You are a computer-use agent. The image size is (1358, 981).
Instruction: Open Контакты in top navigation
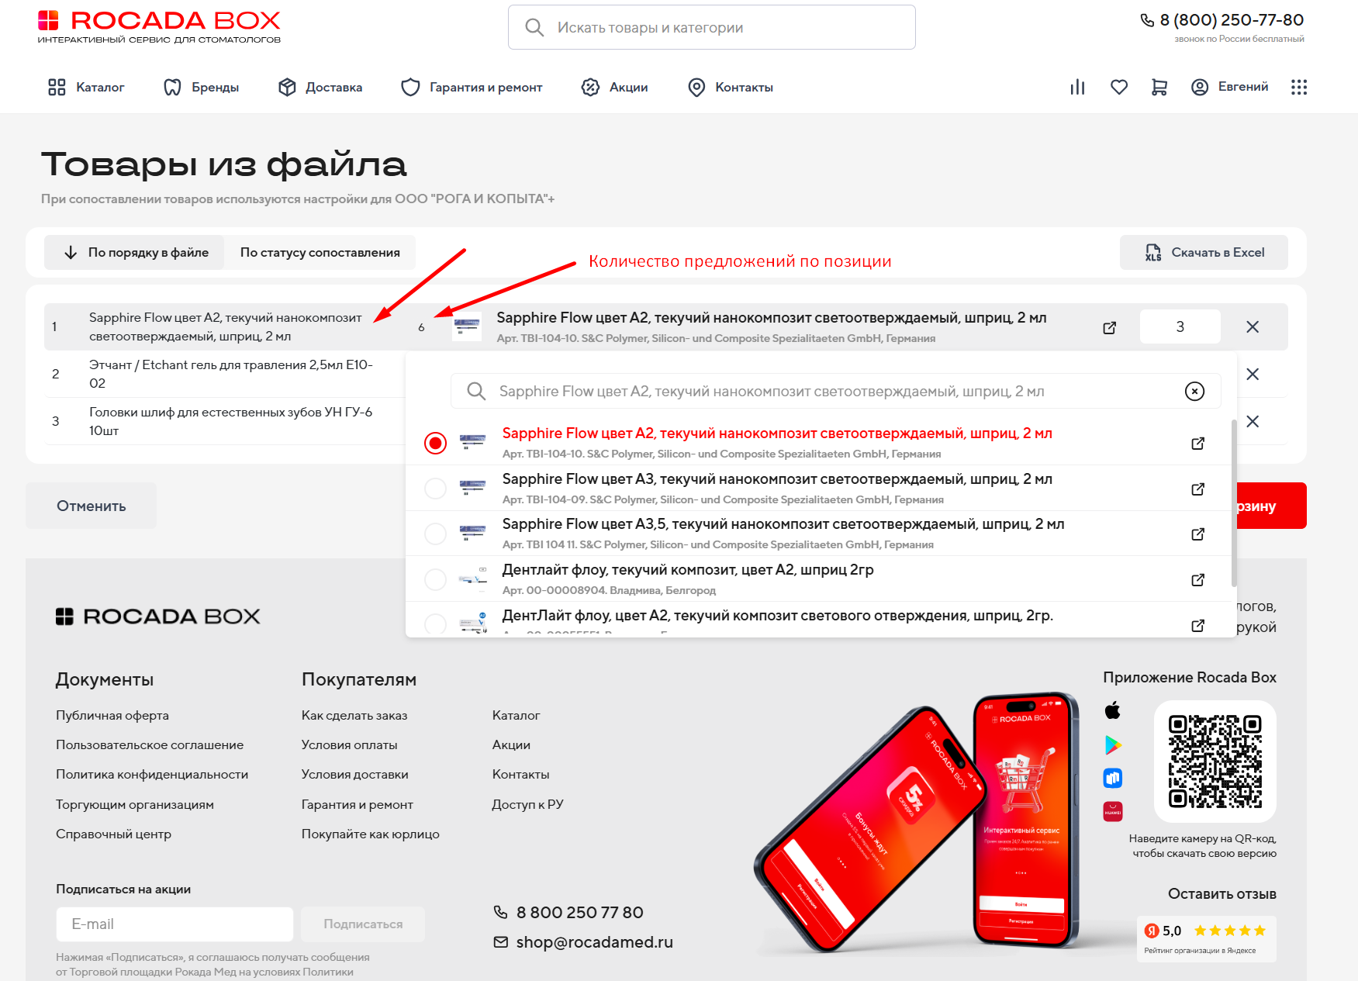point(731,88)
